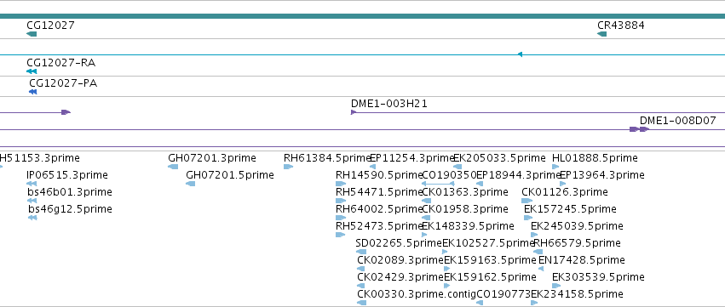This screenshot has height=307, width=725.
Task: Click the IP06515.3prime label
Action: 67,175
